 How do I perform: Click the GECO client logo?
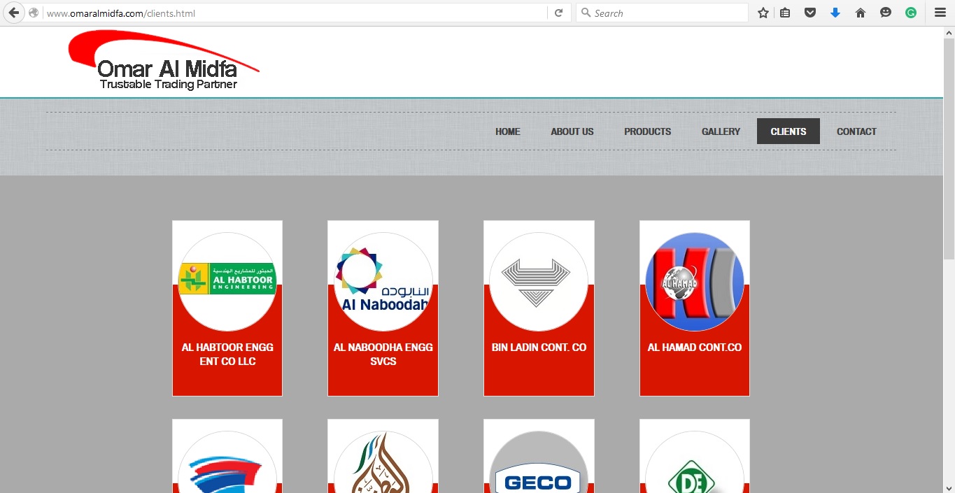point(539,463)
